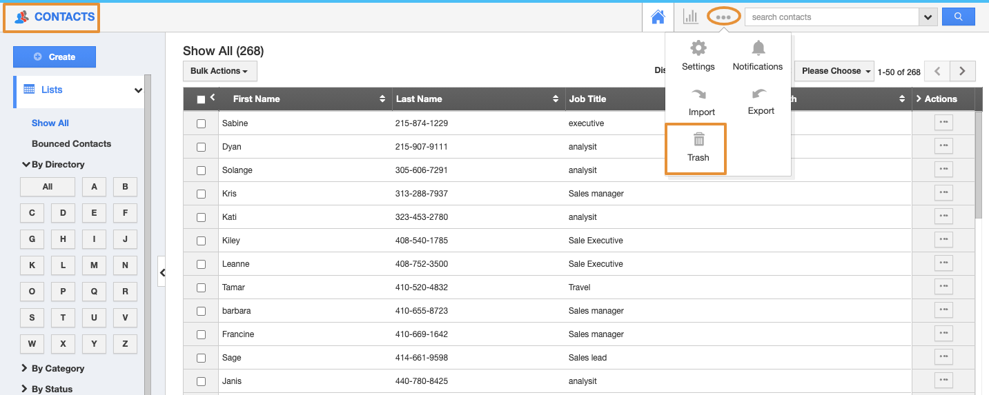Click the Home icon in top bar

click(658, 17)
